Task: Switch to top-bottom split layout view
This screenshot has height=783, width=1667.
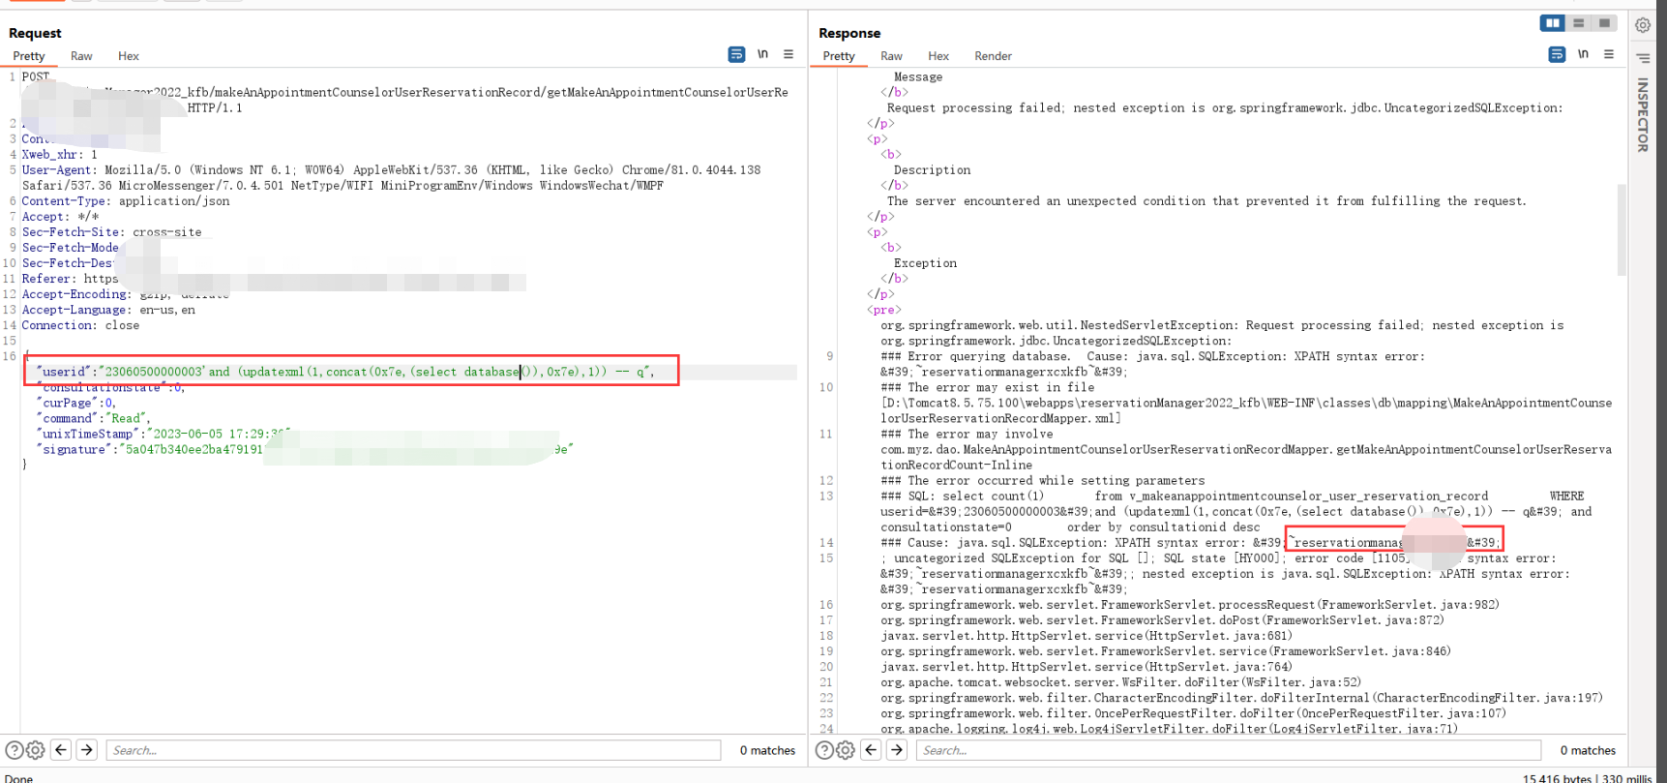Action: (x=1579, y=23)
